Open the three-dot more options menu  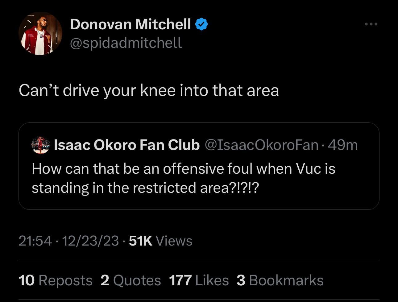pos(371,24)
